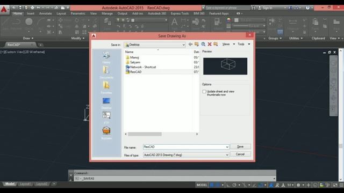344x193 pixels.
Task: Toggle Grid display in status bar
Action: coord(212,185)
